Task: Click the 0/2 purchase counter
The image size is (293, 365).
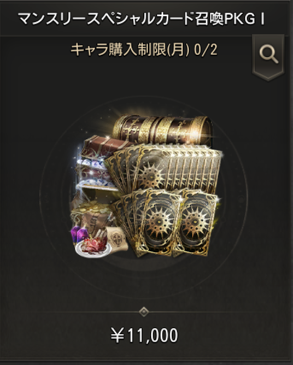Action: tap(206, 50)
